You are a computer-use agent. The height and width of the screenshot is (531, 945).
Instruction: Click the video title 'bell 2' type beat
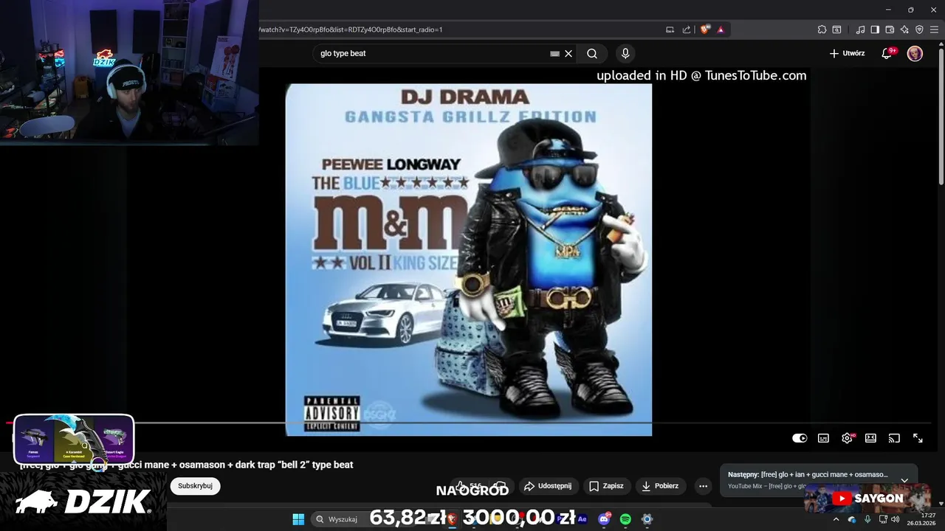(x=186, y=465)
